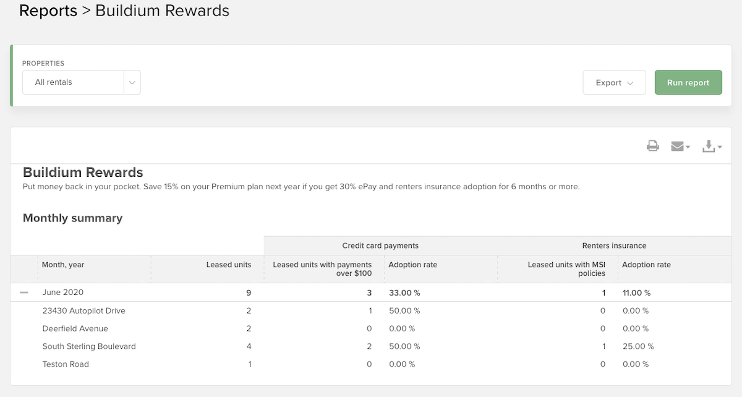This screenshot has height=397, width=742.
Task: Select the Teston Road row
Action: (66, 364)
